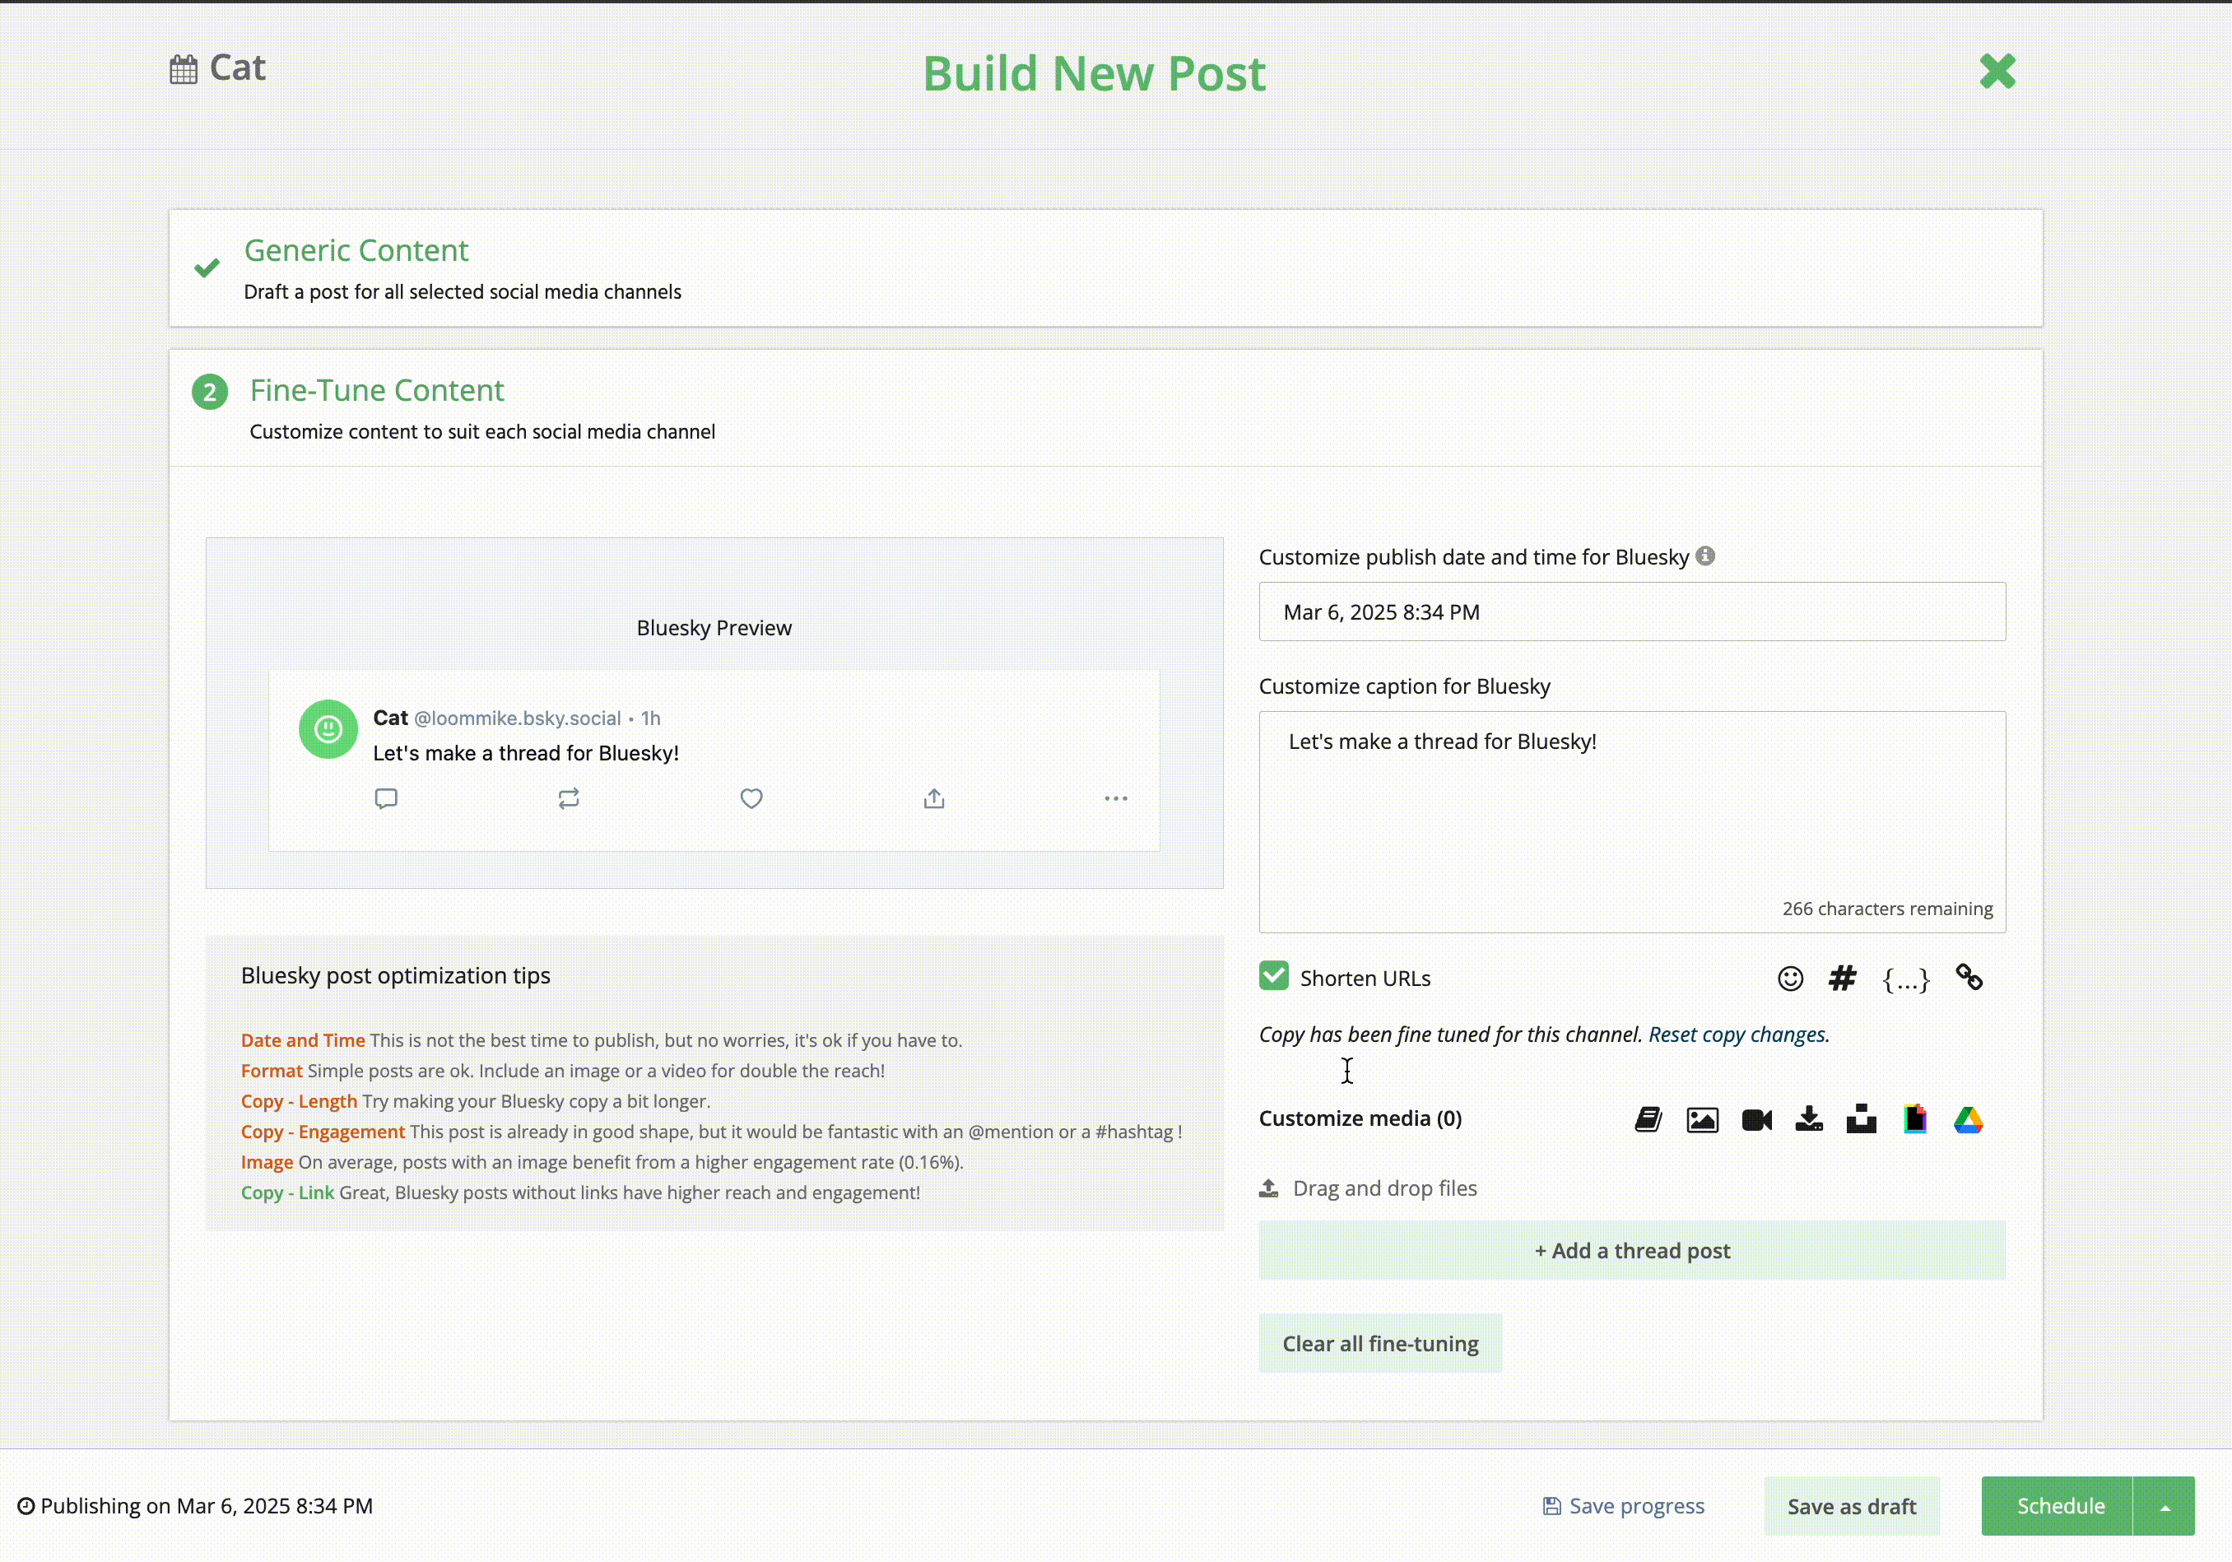Screen dimensions: 2232x1562
Task: Click Save as draft button
Action: coord(1851,1505)
